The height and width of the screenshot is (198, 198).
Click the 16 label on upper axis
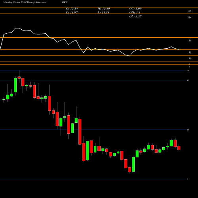coord(190,41)
